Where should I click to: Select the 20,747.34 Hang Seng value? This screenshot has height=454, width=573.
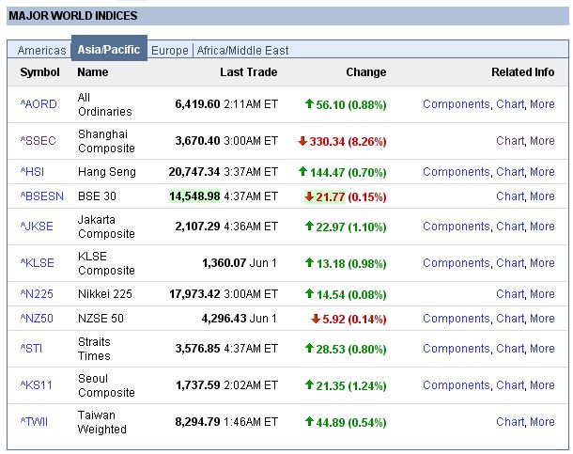[x=194, y=172]
